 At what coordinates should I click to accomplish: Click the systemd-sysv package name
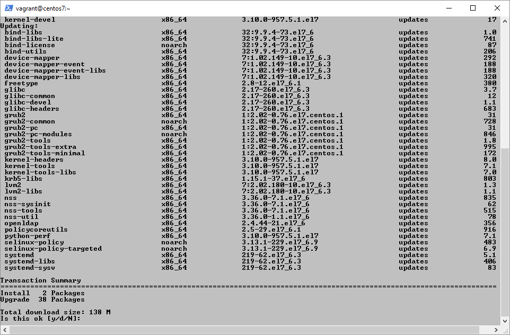point(30,268)
